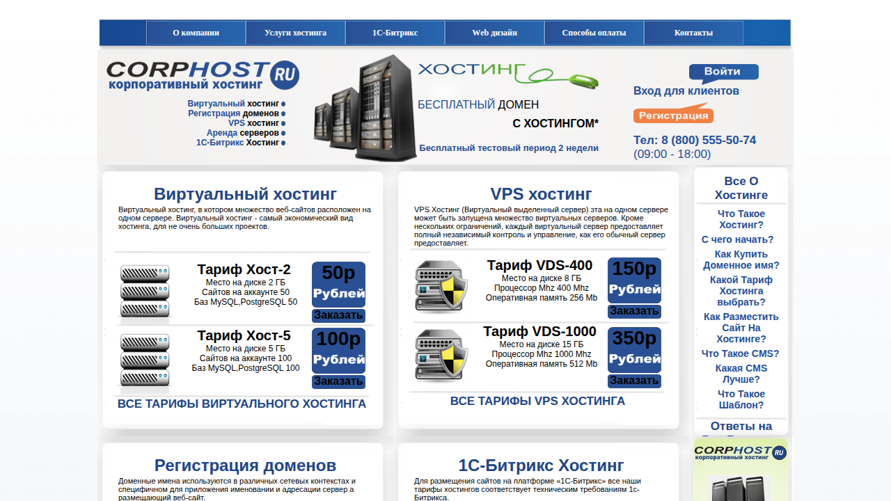
Task: Open Что Такое Хостинг? sidebar link
Action: point(741,219)
